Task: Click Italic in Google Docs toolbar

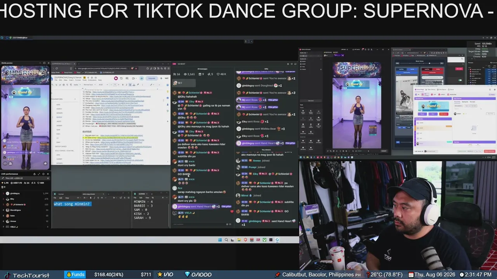Action: coord(126,84)
